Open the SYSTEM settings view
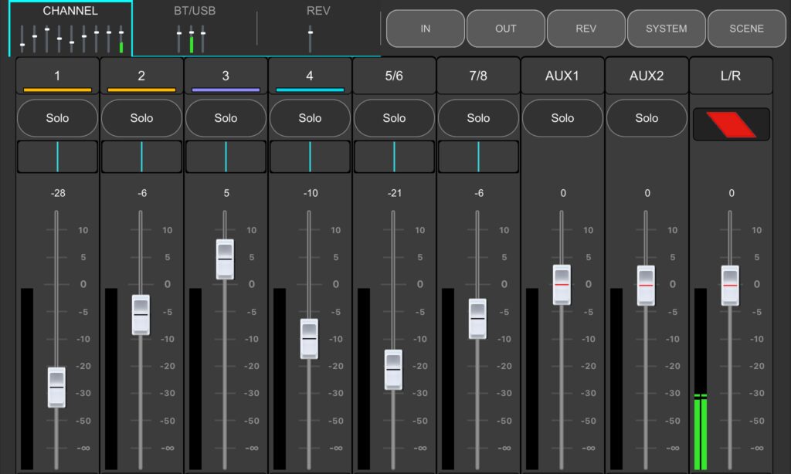This screenshot has height=474, width=791. point(666,28)
